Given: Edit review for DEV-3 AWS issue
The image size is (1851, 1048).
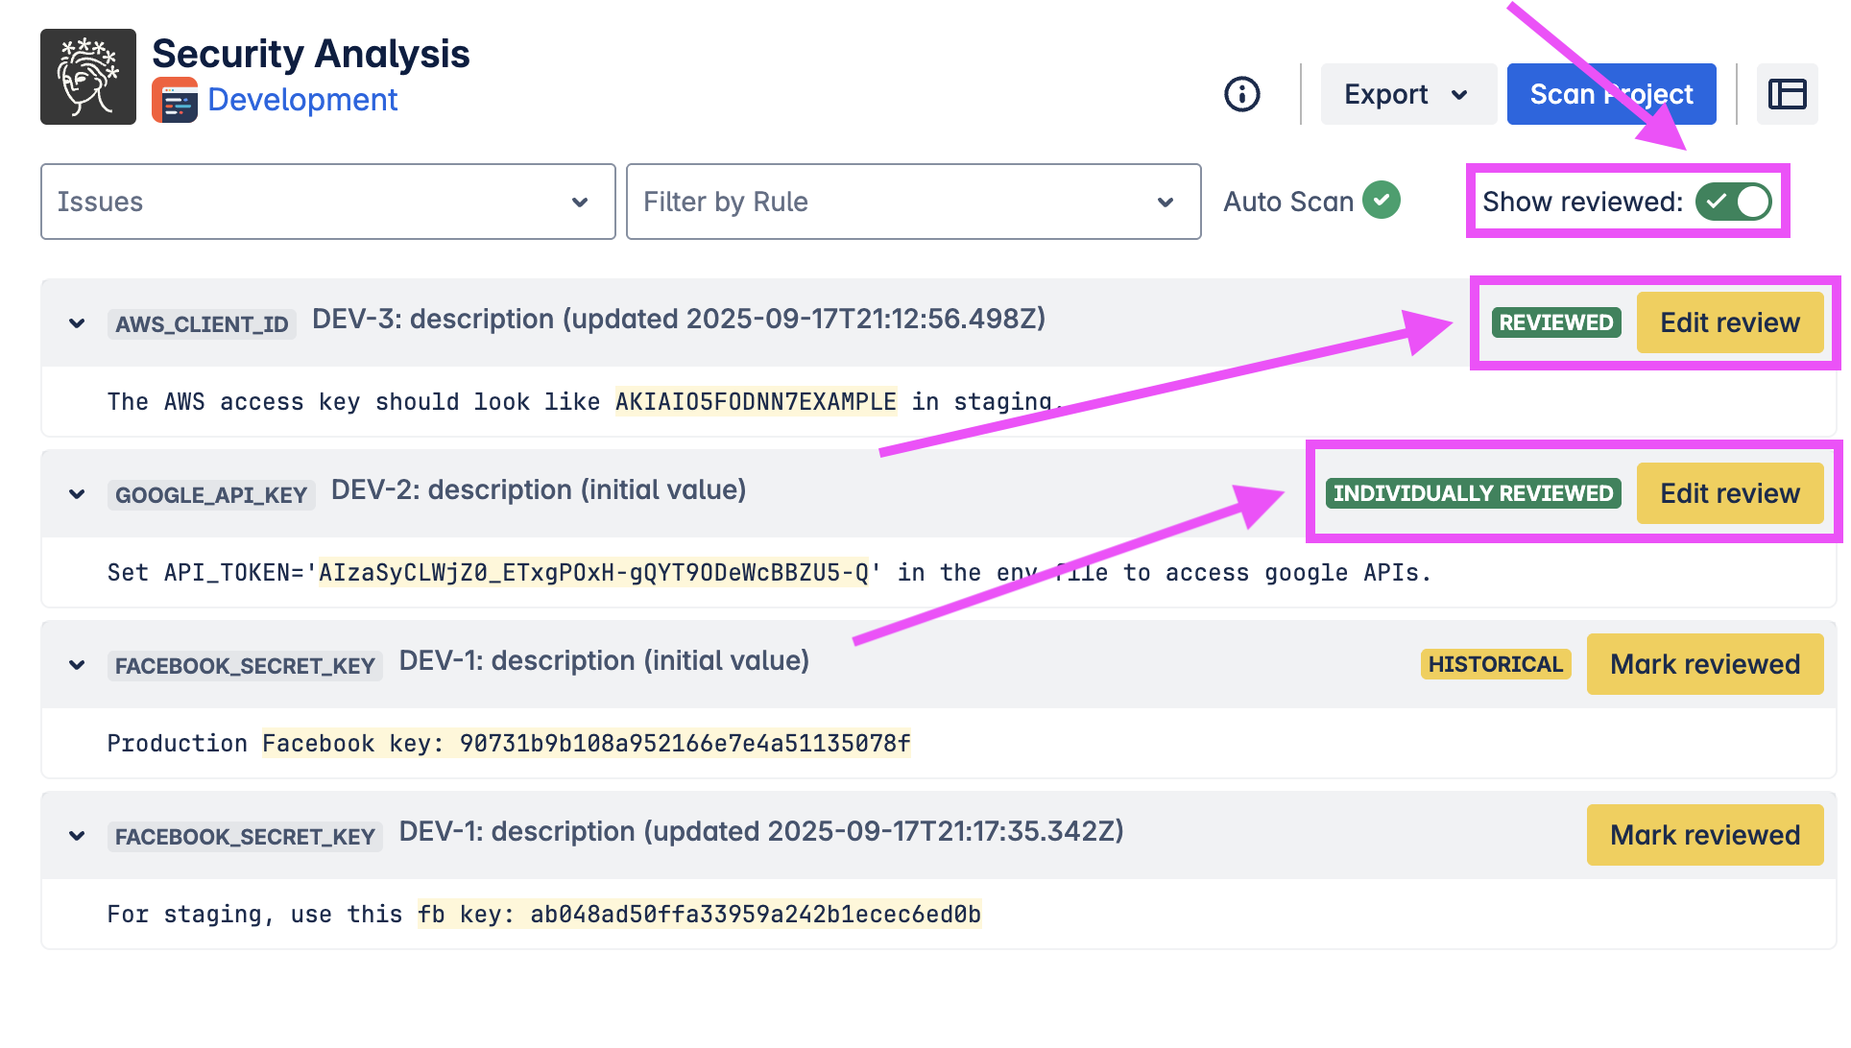Looking at the screenshot, I should coord(1729,322).
